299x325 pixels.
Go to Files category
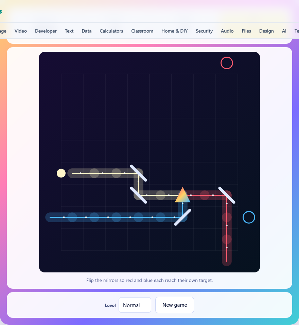246,31
